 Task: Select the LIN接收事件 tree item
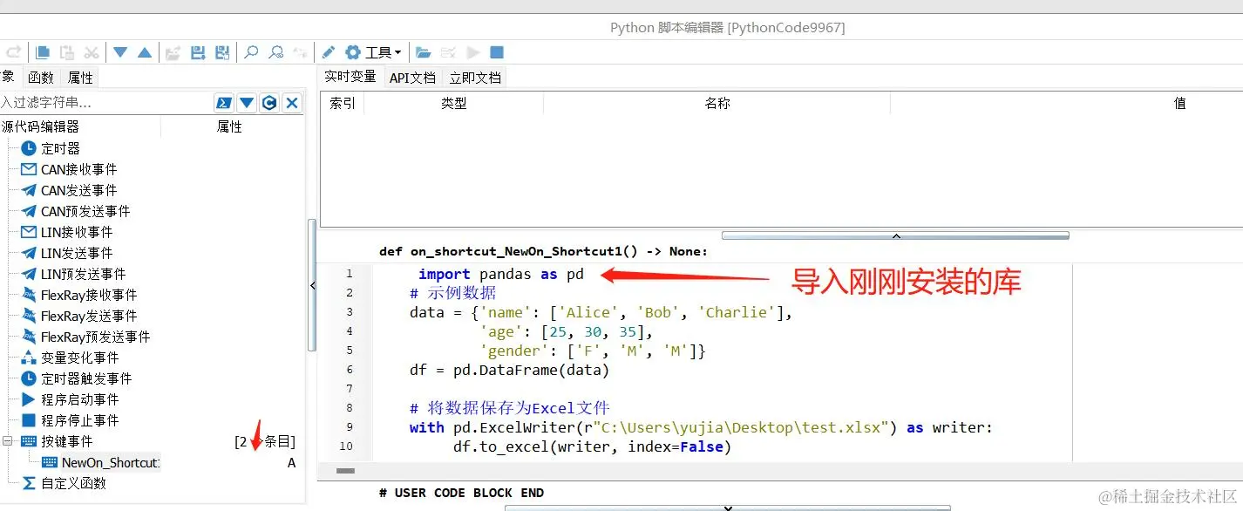point(77,232)
